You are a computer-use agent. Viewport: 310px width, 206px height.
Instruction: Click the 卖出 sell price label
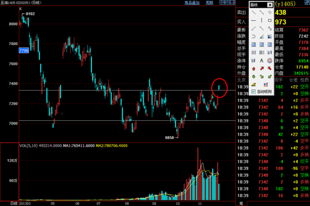[241, 12]
